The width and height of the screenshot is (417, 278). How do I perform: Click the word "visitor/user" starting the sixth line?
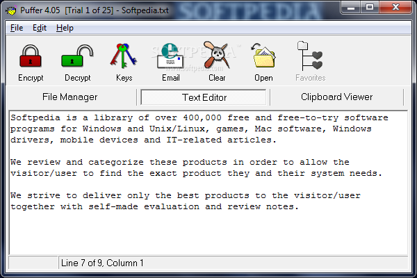tap(44, 174)
